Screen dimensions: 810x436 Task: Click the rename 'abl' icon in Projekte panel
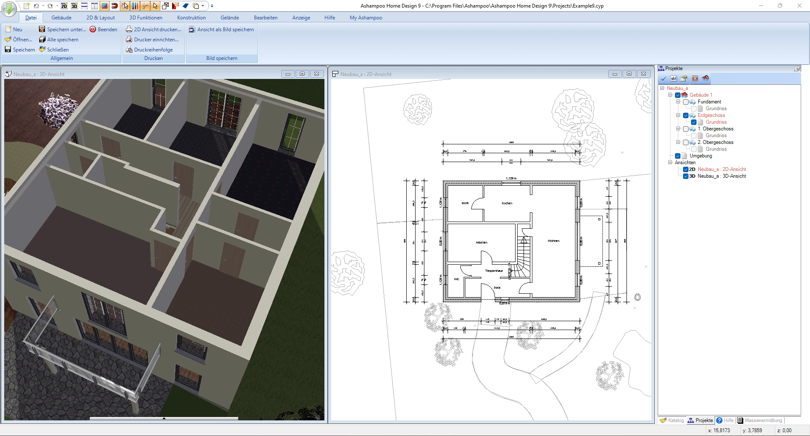click(674, 79)
